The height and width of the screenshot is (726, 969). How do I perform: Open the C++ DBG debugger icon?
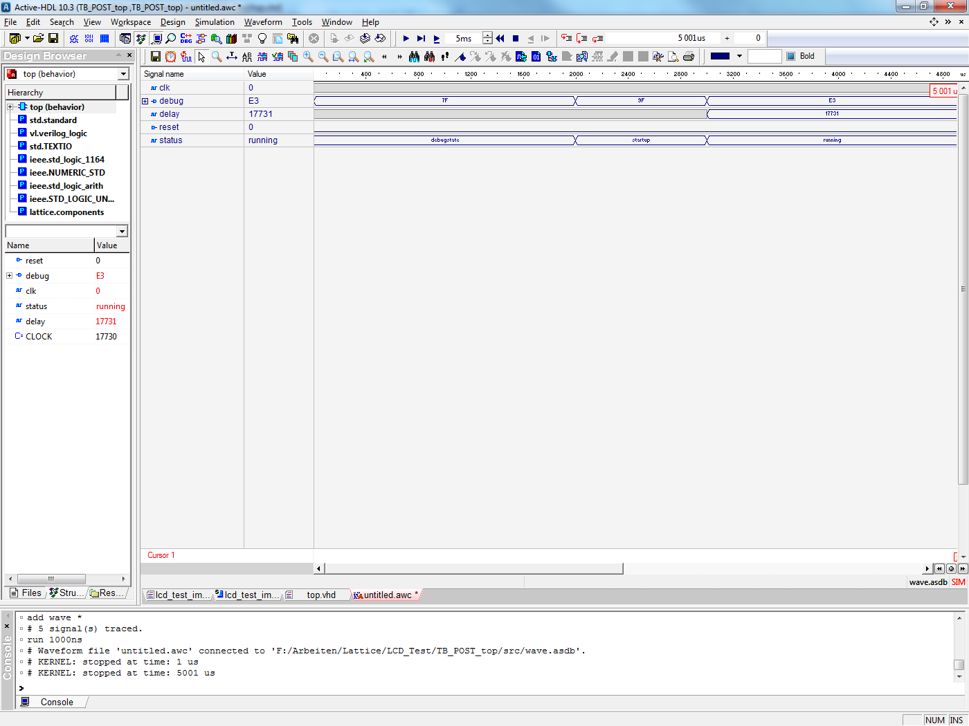[186, 39]
